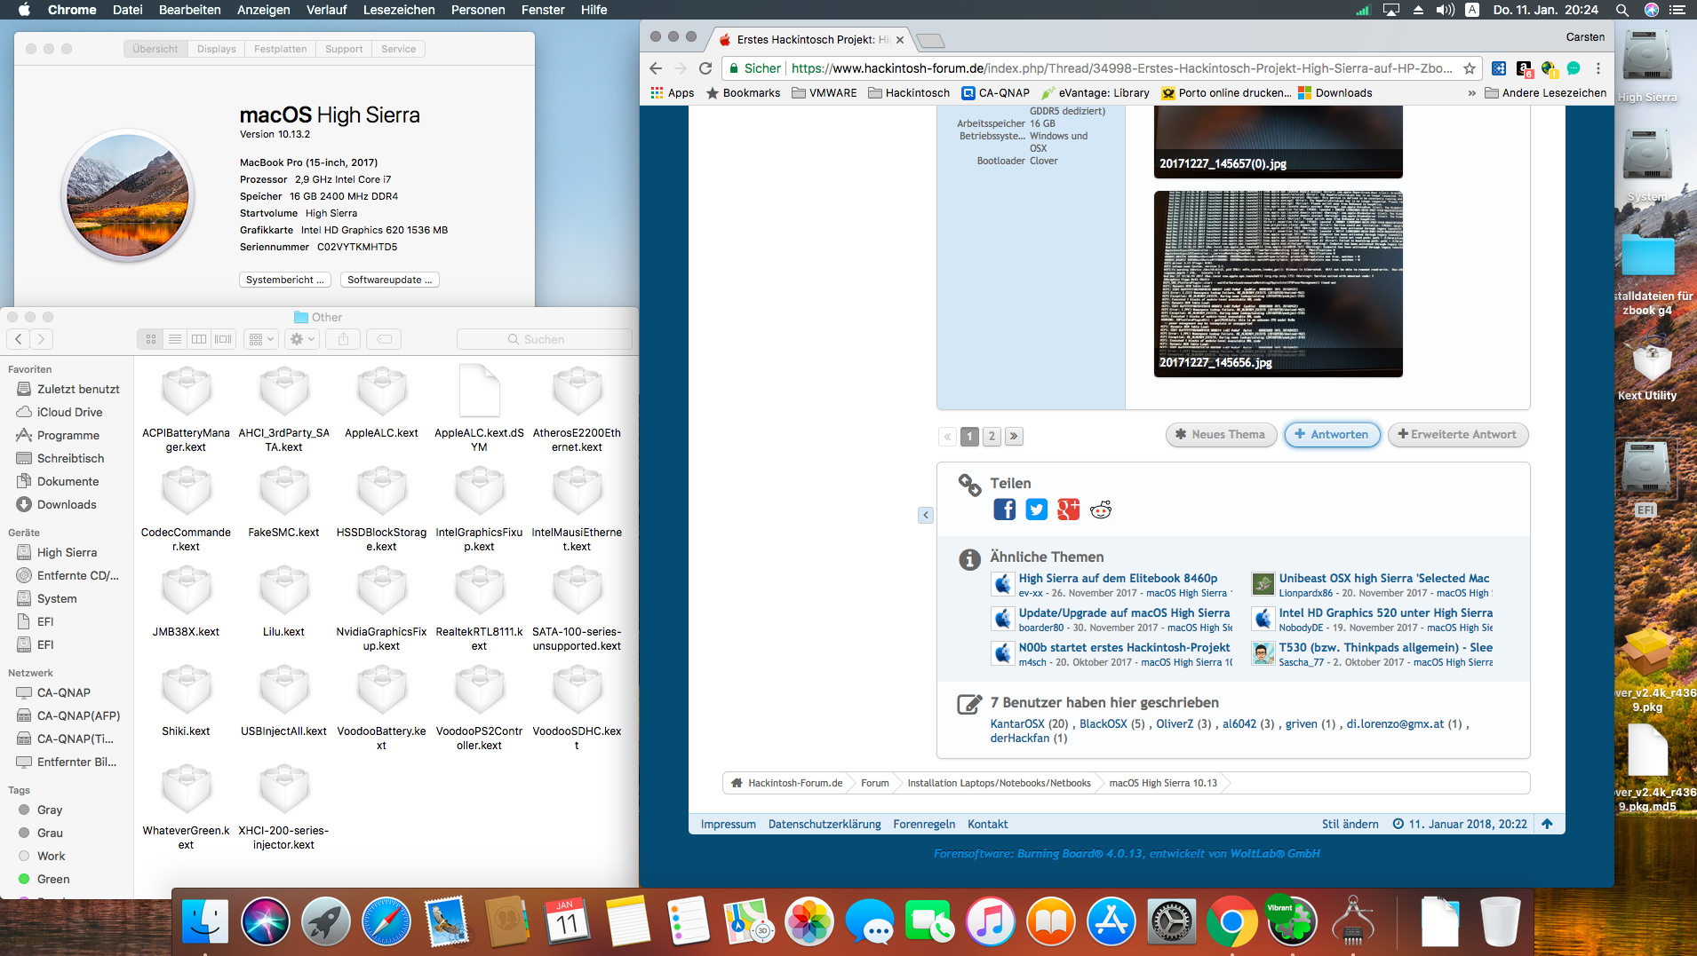Open the Trash in the dock
1697x956 pixels.
pos(1501,921)
